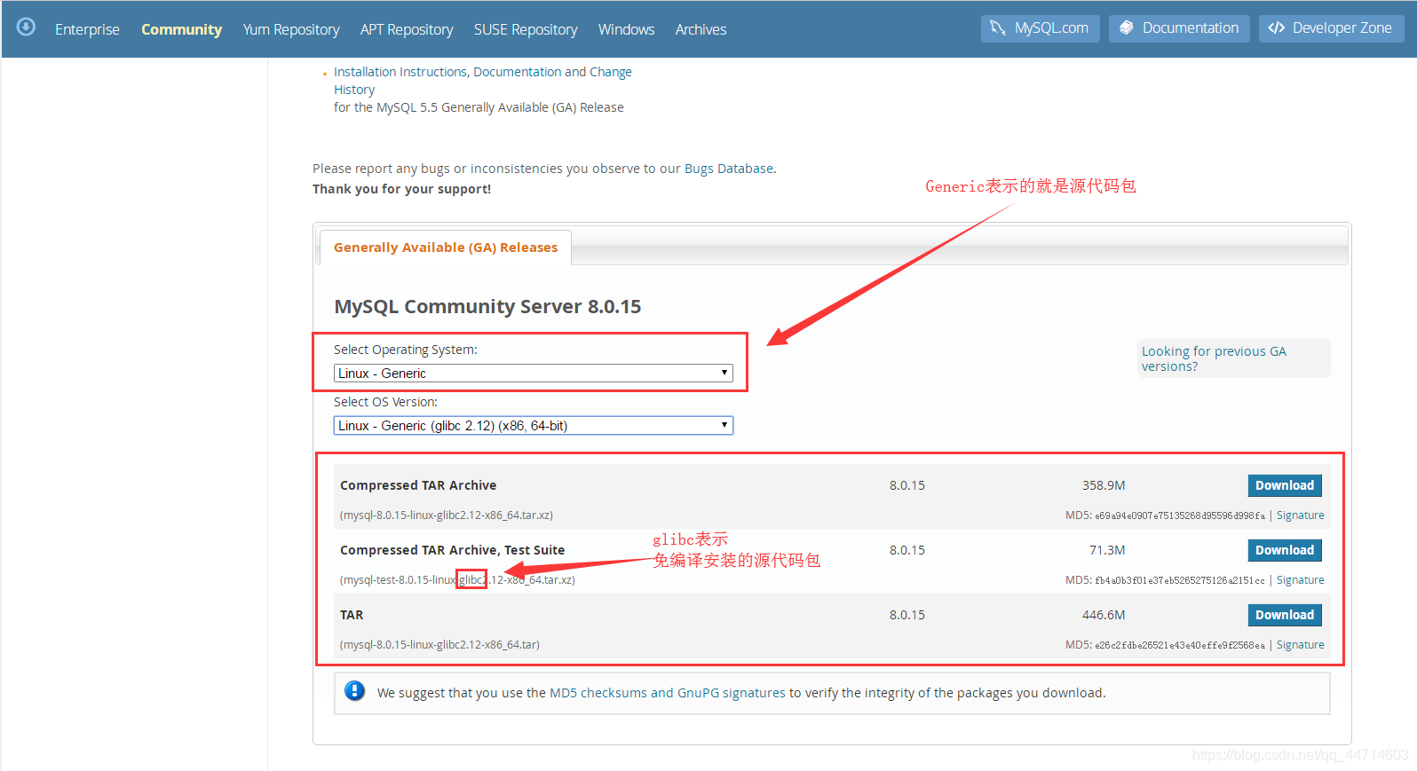Screen dimensions: 1417x771
Task: Click Looking for previous GA versions link
Action: click(x=1214, y=358)
